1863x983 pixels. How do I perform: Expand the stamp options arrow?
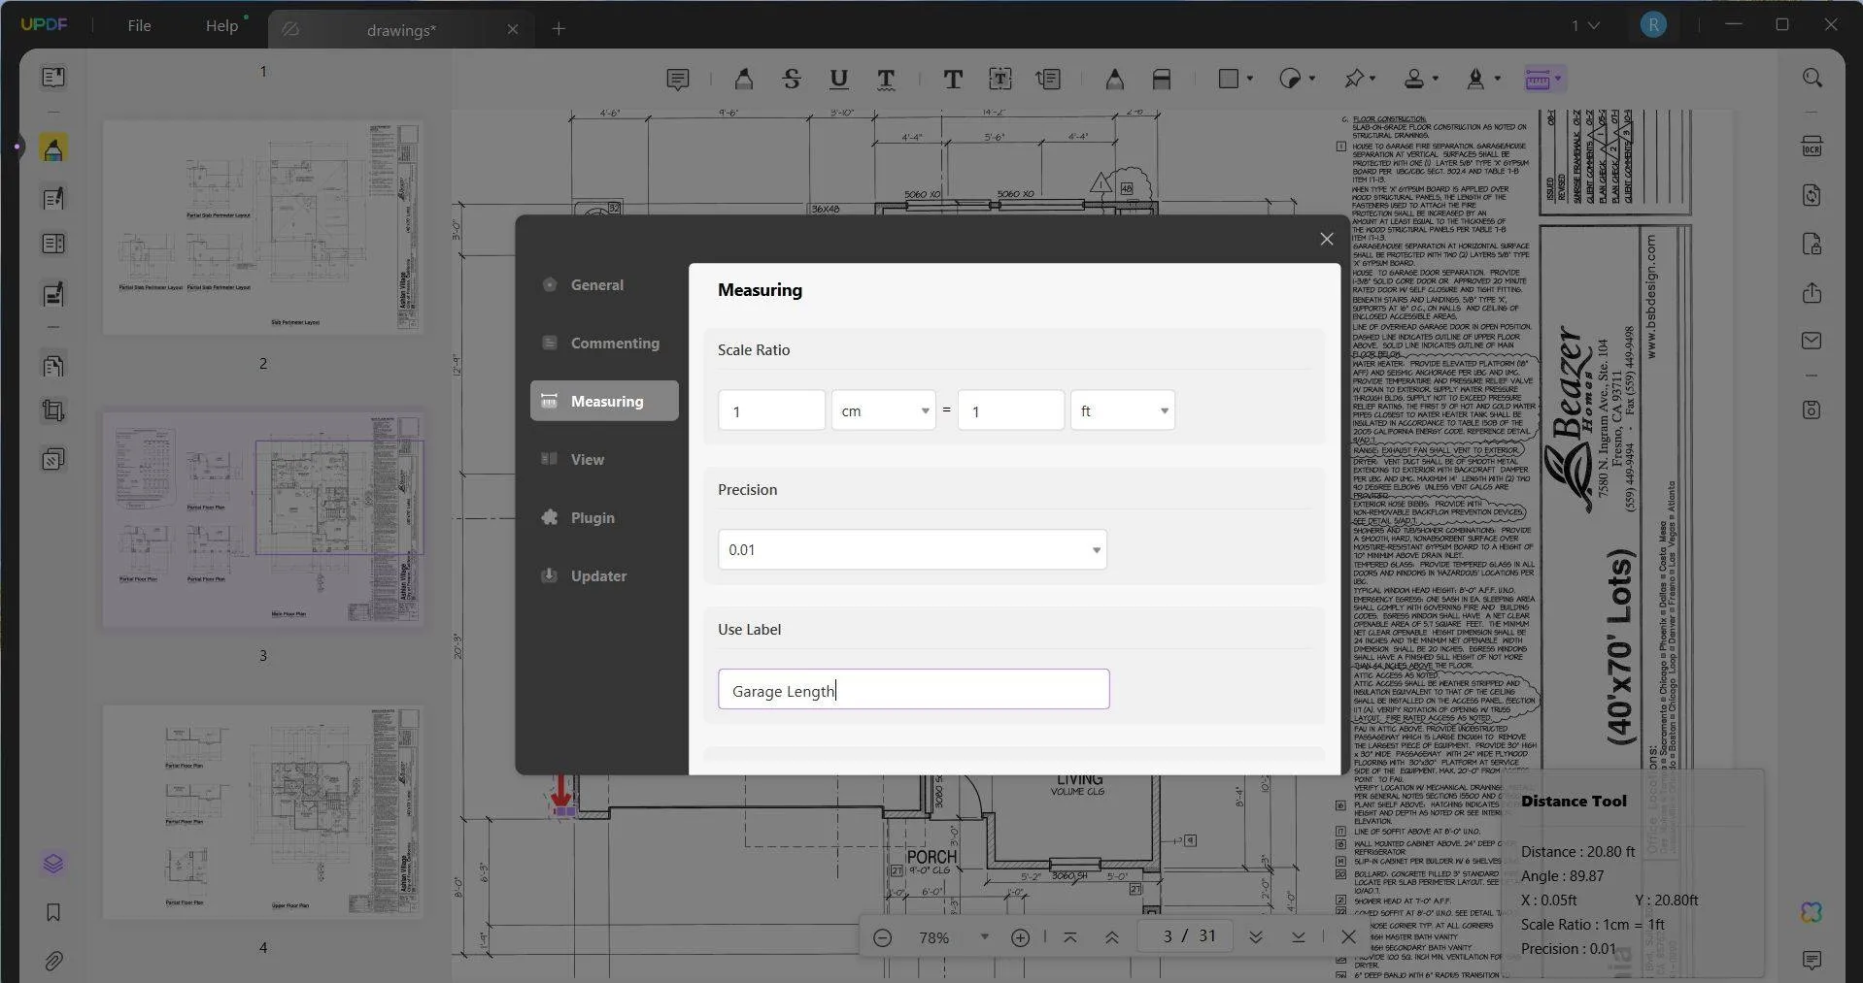pyautogui.click(x=1436, y=79)
